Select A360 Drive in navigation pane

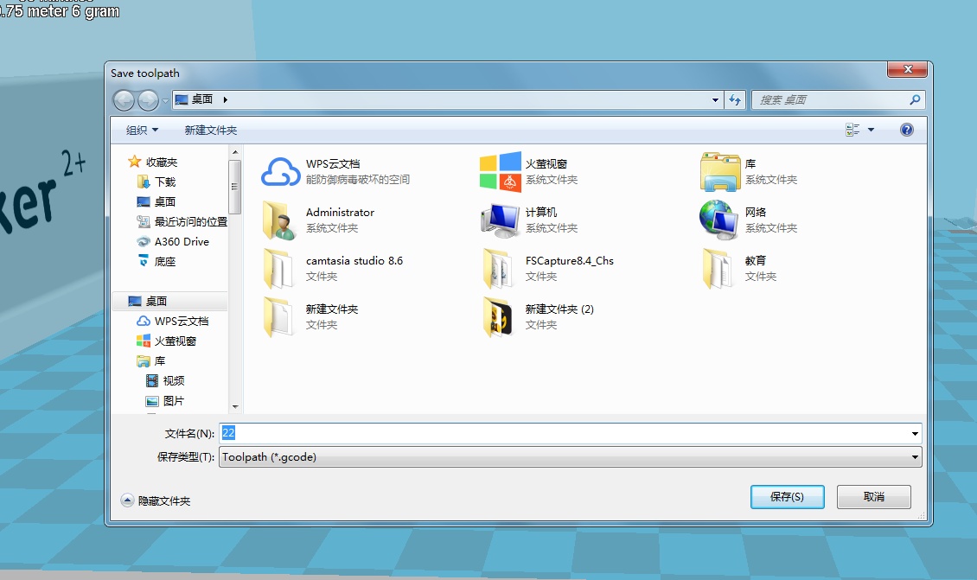181,242
